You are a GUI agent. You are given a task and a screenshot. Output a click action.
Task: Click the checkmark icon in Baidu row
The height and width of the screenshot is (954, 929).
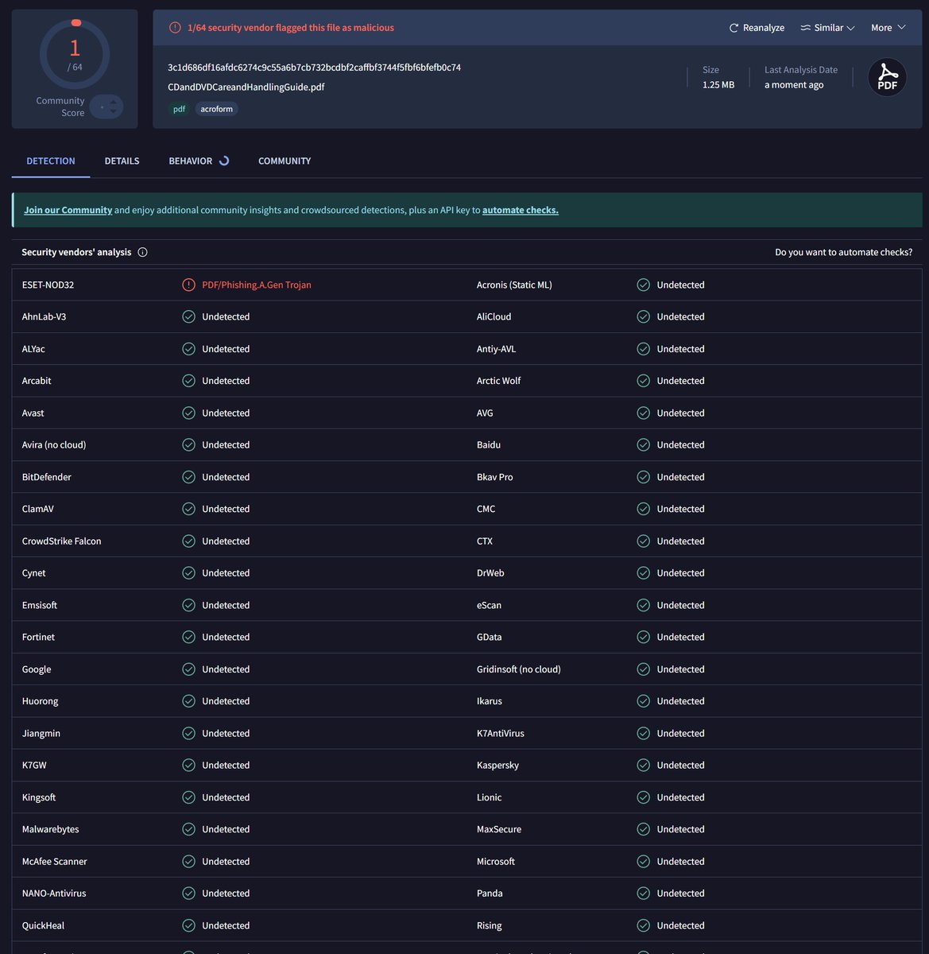(x=644, y=444)
